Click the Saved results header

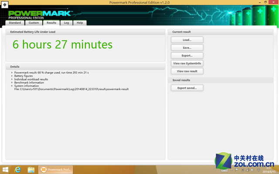click(x=221, y=80)
